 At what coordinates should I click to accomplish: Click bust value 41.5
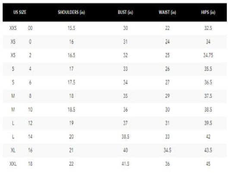pyautogui.click(x=126, y=164)
